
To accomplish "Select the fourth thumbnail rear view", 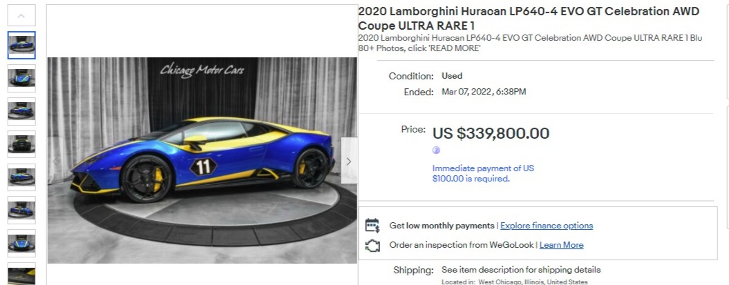I will click(x=21, y=144).
